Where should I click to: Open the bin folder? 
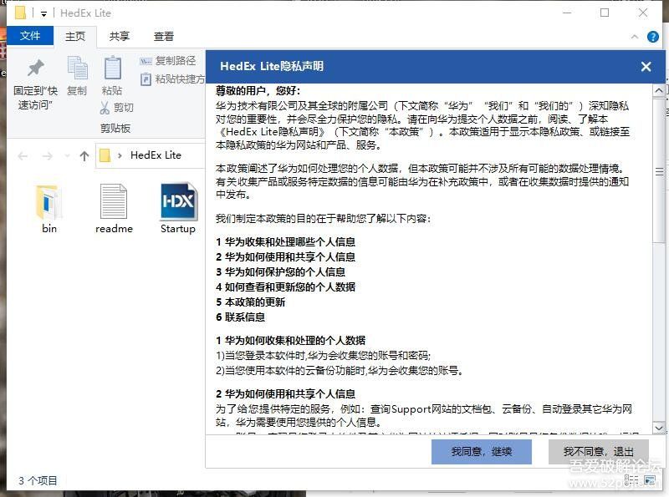click(49, 210)
